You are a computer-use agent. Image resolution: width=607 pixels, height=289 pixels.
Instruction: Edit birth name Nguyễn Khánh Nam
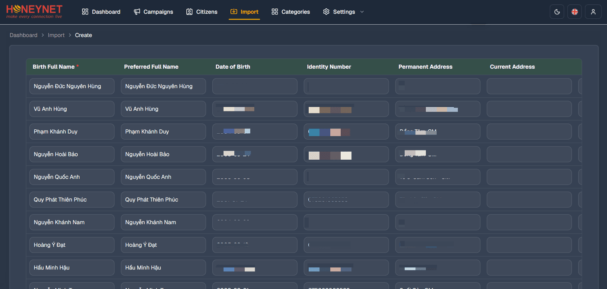pyautogui.click(x=72, y=222)
